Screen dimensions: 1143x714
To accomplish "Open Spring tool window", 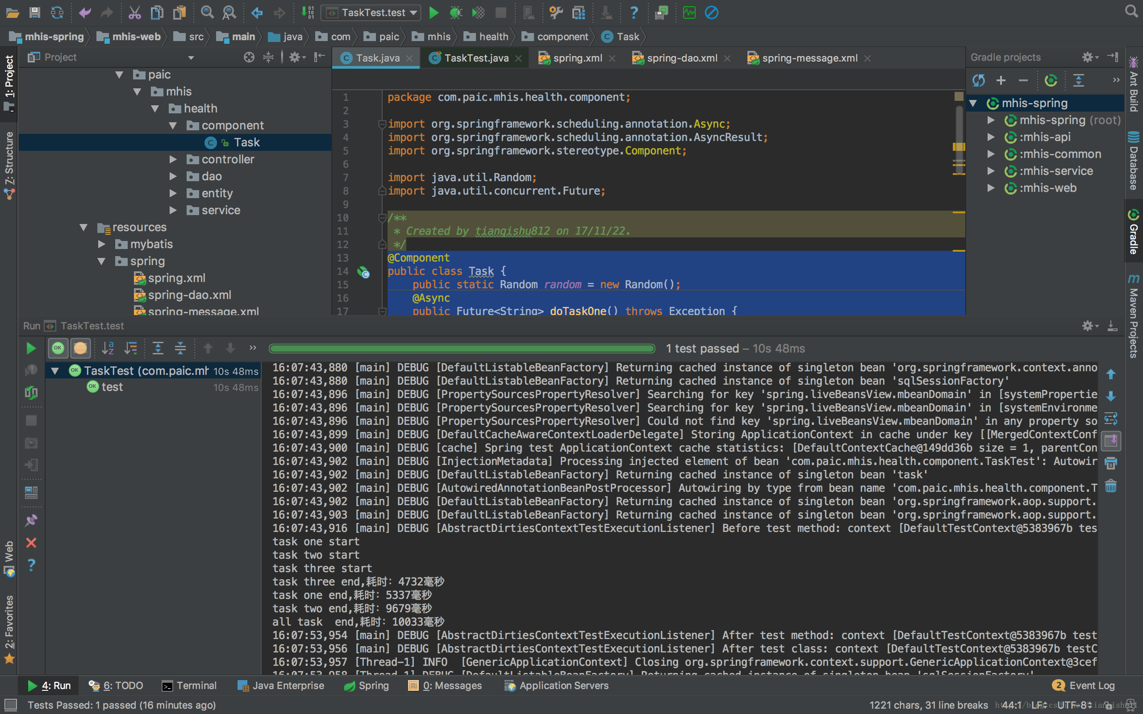I will point(367,686).
